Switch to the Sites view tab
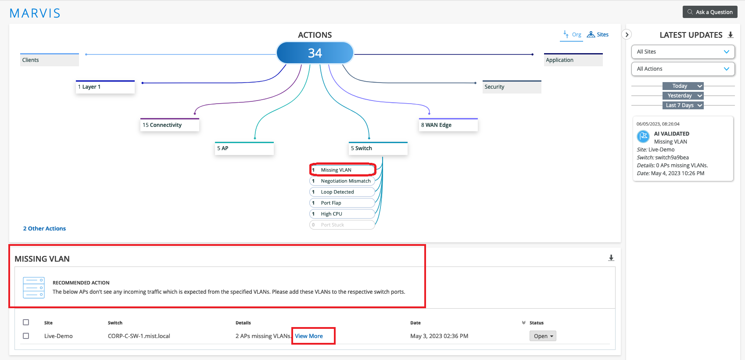Screen dimensions: 745x360 click(x=598, y=35)
